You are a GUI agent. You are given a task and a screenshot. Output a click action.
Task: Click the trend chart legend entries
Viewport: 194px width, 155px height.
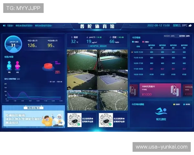click(x=55, y=82)
